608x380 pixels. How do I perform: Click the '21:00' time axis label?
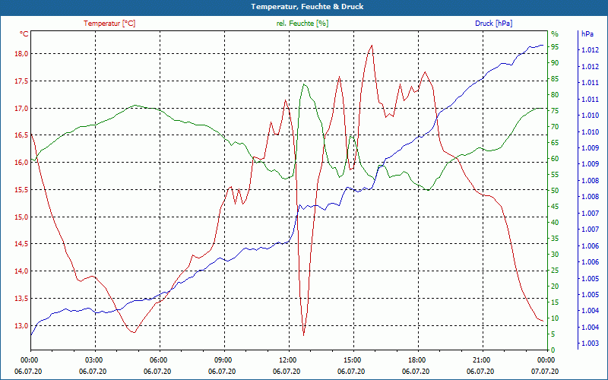click(481, 359)
